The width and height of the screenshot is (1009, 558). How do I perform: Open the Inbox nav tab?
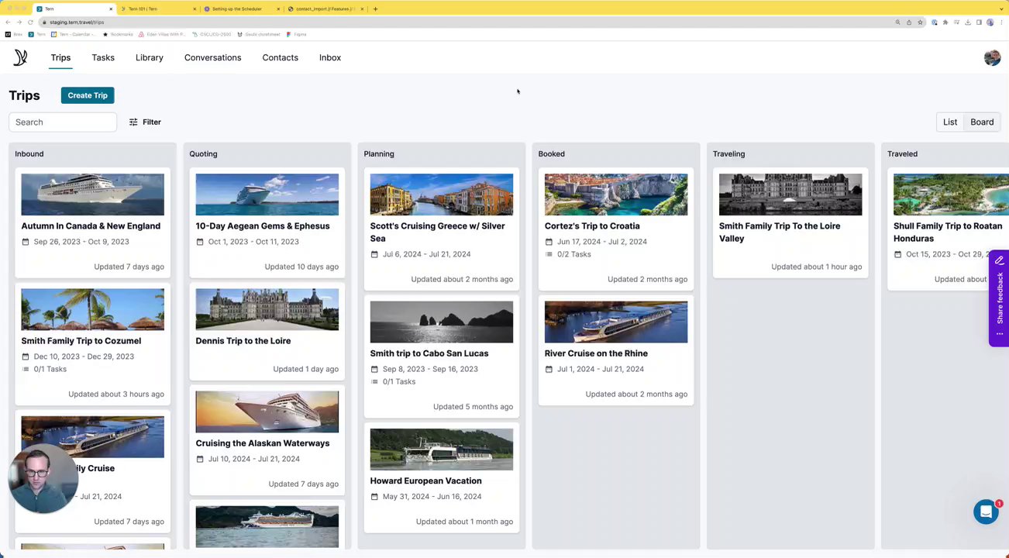pos(330,57)
